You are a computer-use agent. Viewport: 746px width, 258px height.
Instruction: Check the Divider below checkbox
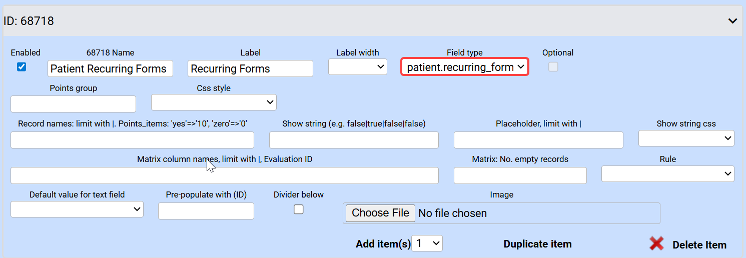coord(299,209)
